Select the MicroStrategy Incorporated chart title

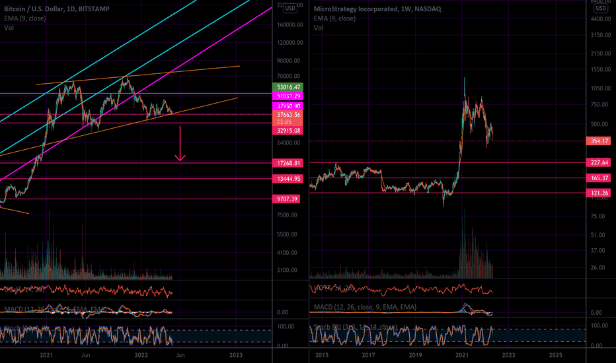[x=377, y=9]
